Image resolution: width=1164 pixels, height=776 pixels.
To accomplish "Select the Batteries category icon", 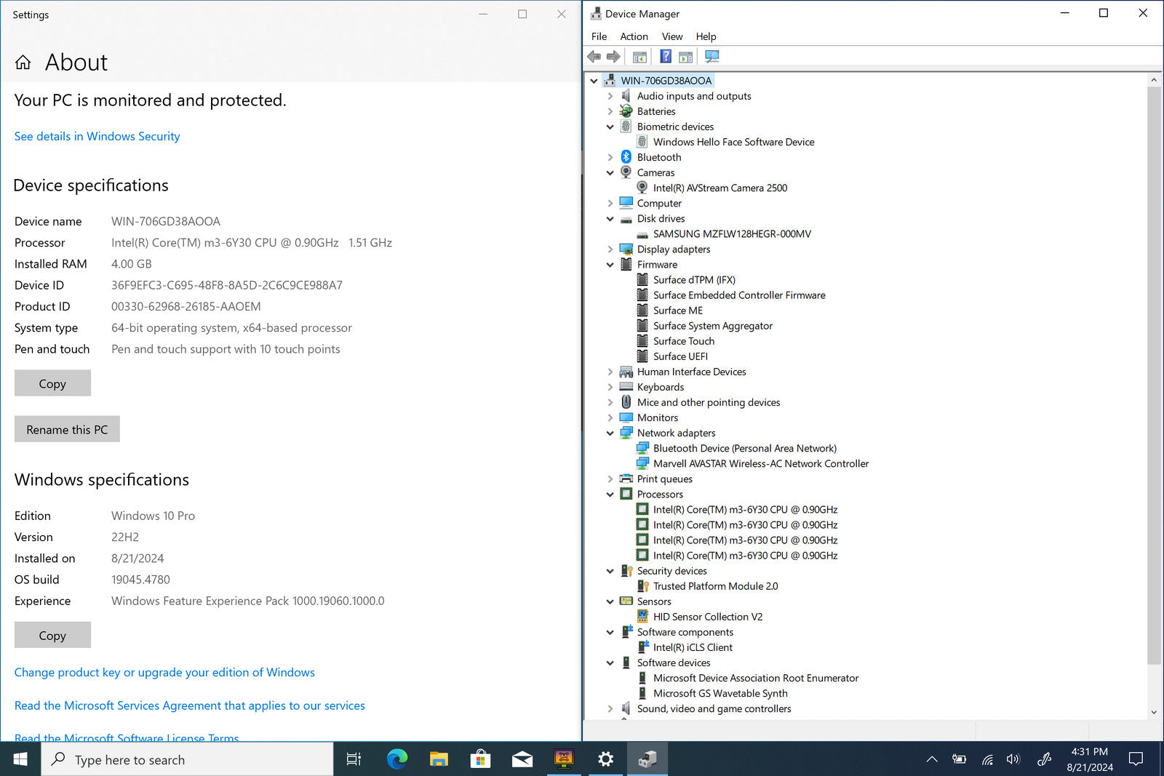I will pos(626,111).
